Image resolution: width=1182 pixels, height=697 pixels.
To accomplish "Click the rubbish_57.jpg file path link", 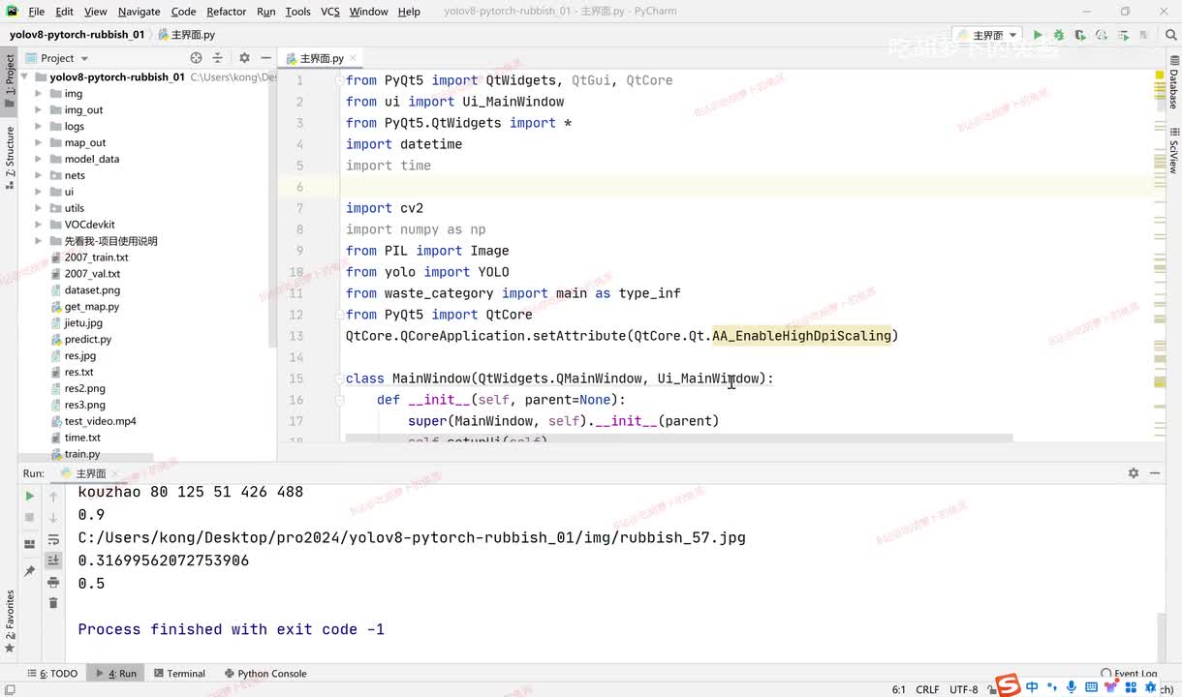I will click(412, 537).
